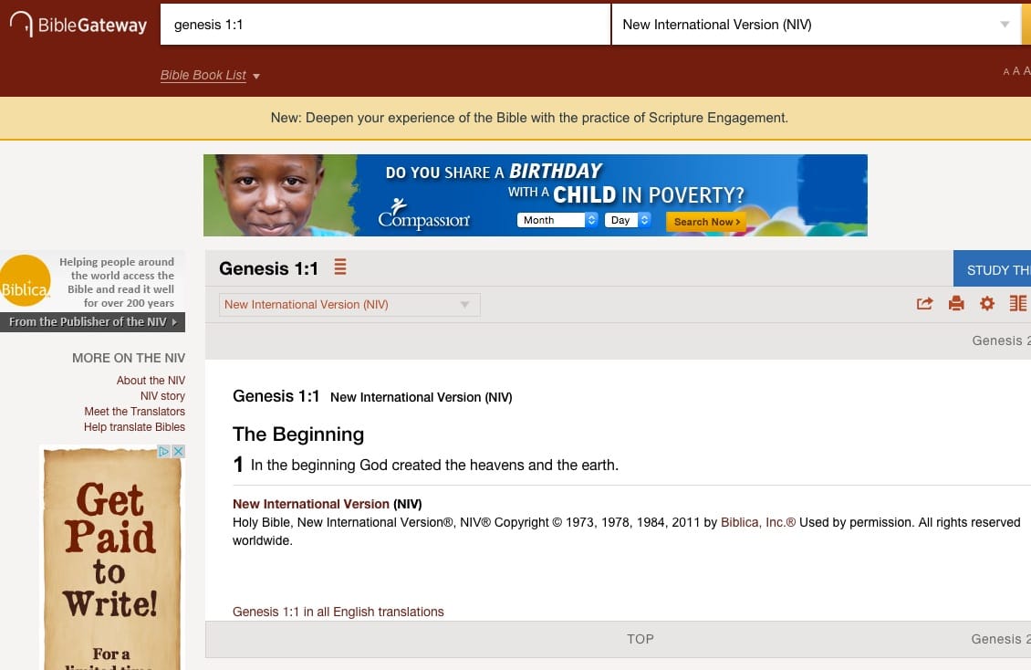The width and height of the screenshot is (1031, 670).
Task: Open the Bible Book List menu
Action: pos(203,76)
